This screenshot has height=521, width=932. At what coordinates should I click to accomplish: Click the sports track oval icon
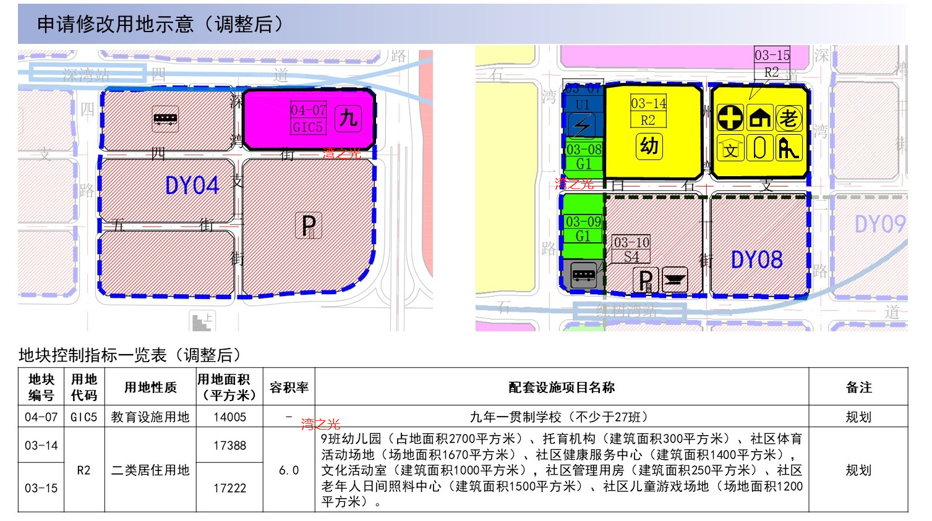(759, 149)
